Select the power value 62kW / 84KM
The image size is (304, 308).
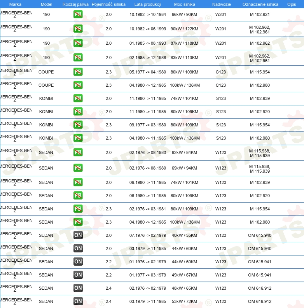(184, 152)
